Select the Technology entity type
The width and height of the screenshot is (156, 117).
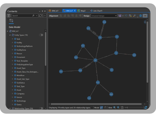click(x=21, y=101)
